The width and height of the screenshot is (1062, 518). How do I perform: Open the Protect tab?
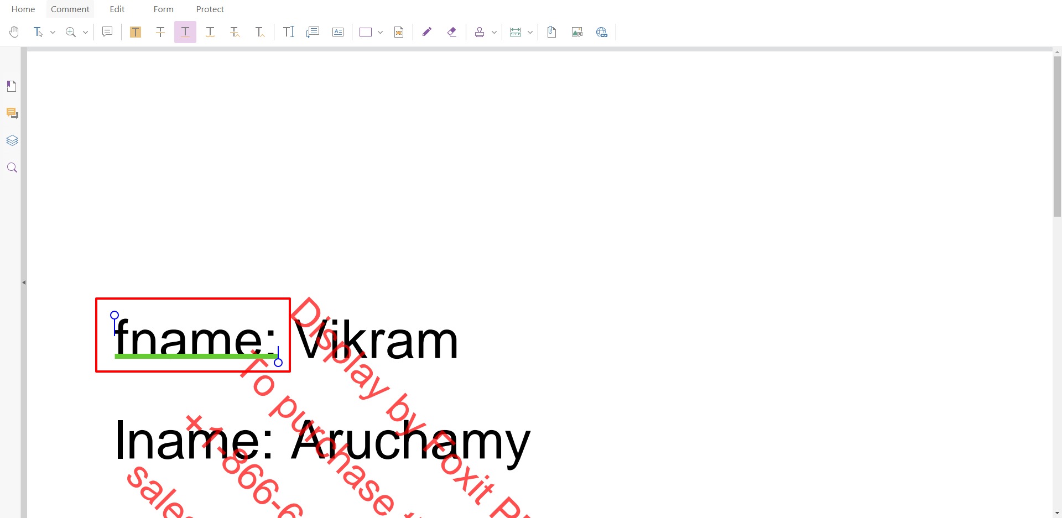click(210, 9)
